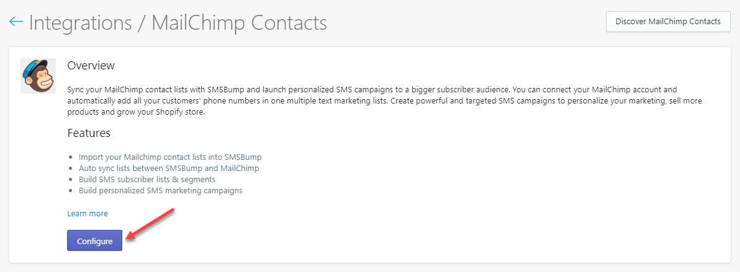
Task: Select 'Build personalized SMS marketing campaigns' item
Action: [x=160, y=191]
